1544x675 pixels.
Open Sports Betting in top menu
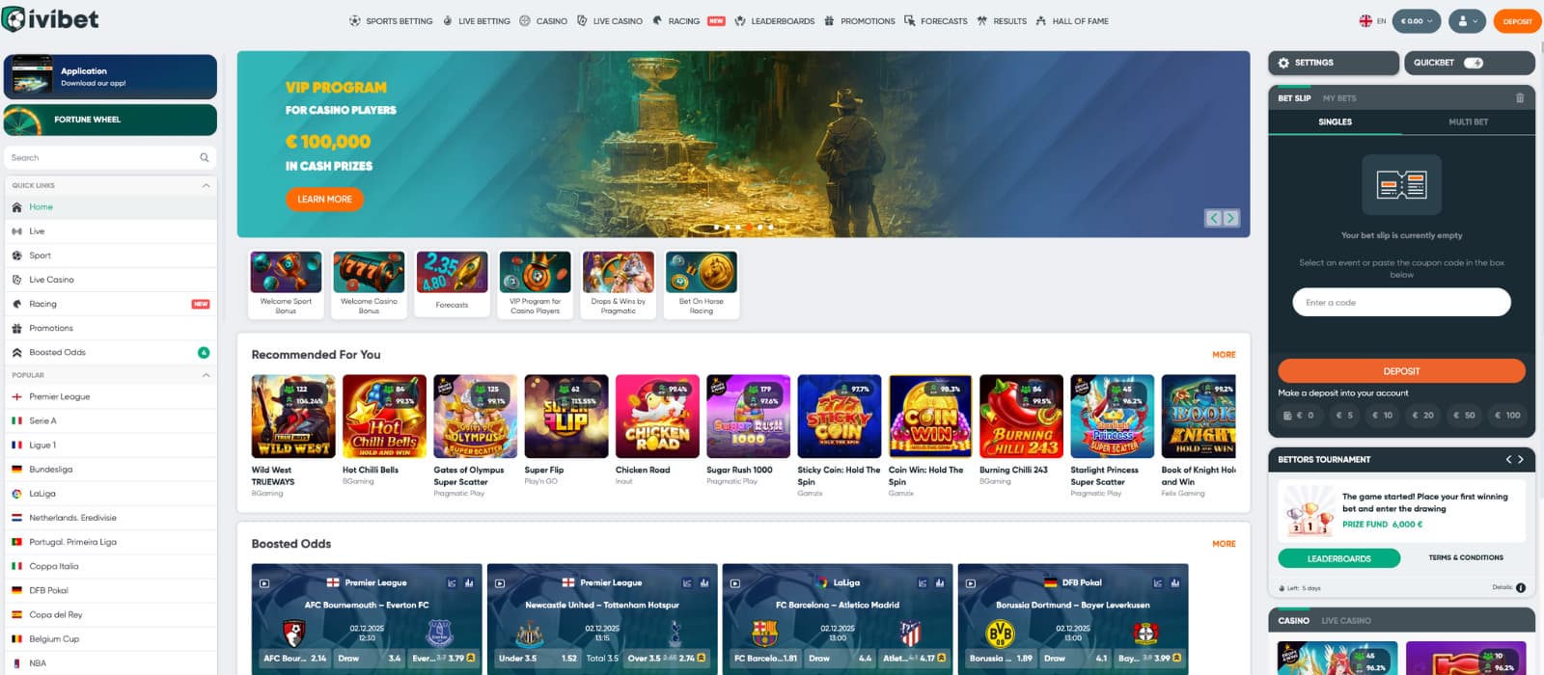point(391,21)
